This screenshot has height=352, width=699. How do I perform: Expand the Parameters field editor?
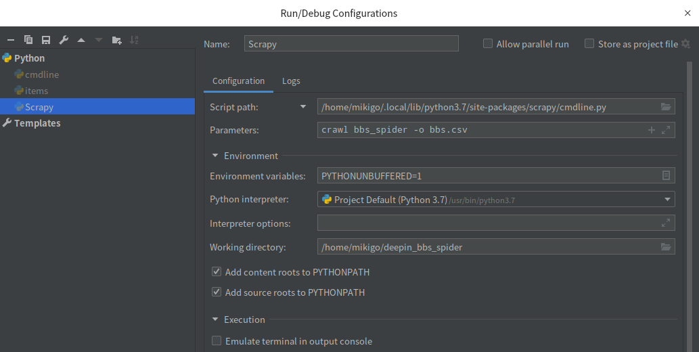point(666,130)
